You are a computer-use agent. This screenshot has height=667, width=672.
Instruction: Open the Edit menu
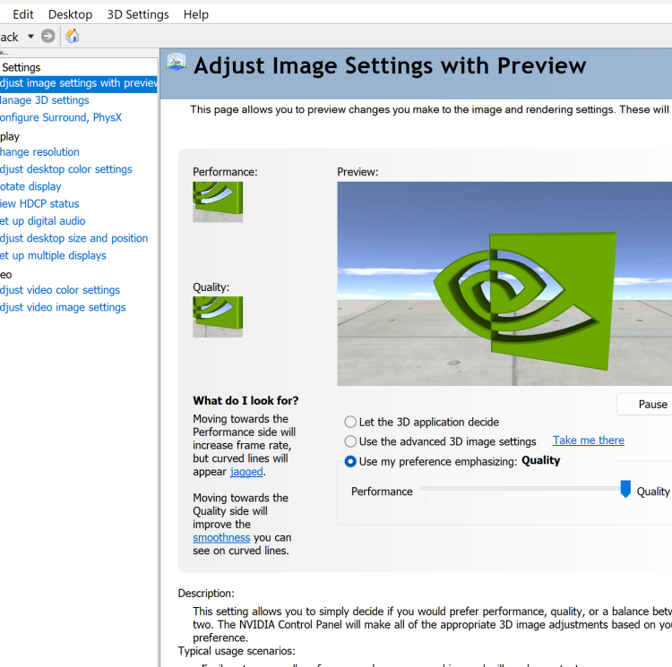tap(22, 14)
